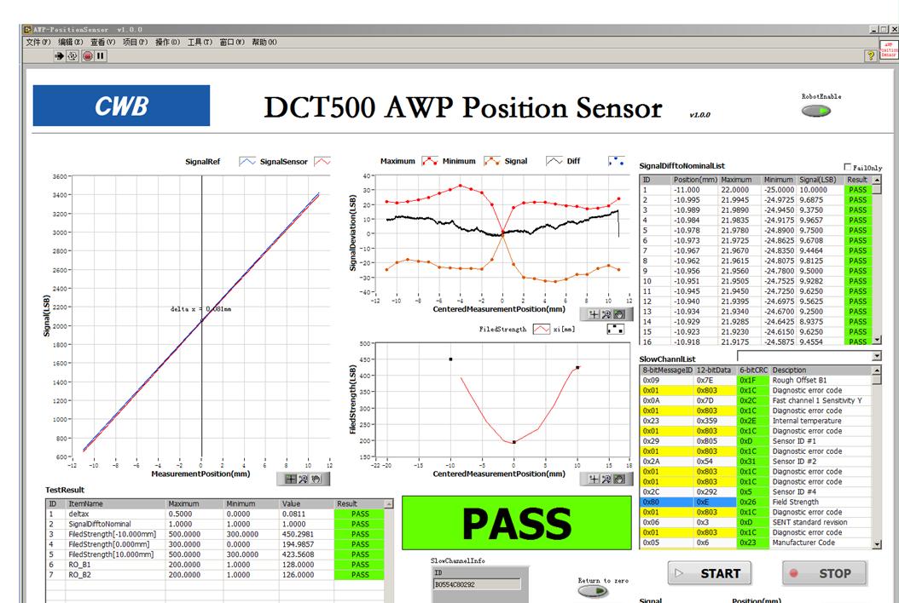The image size is (899, 603).
Task: Select the deltax row in TestResult
Action: [215, 514]
